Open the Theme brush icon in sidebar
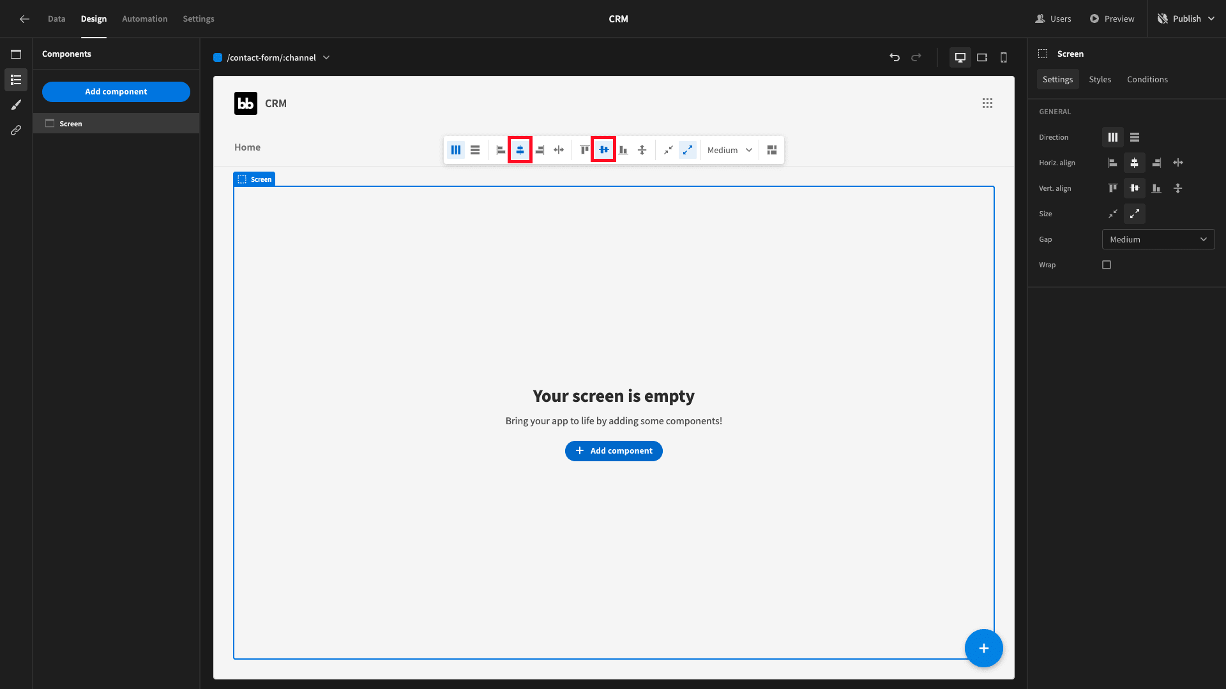 tap(16, 105)
